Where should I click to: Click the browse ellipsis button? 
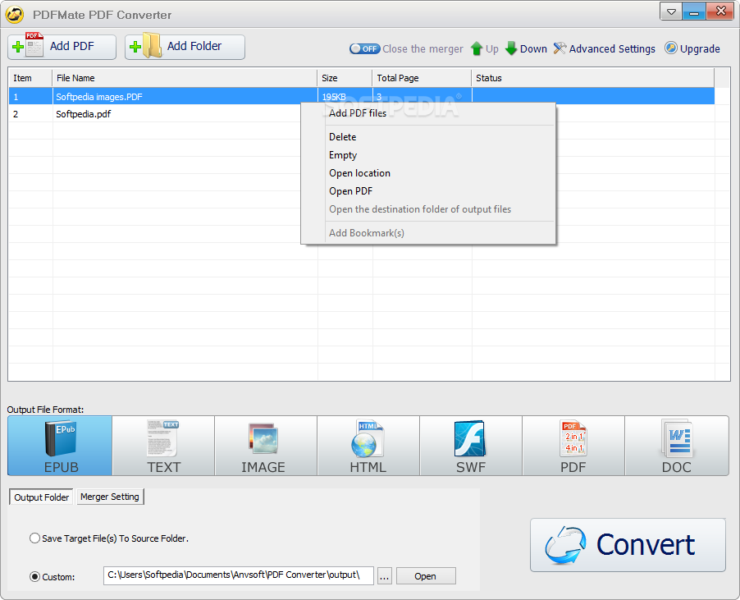click(385, 576)
